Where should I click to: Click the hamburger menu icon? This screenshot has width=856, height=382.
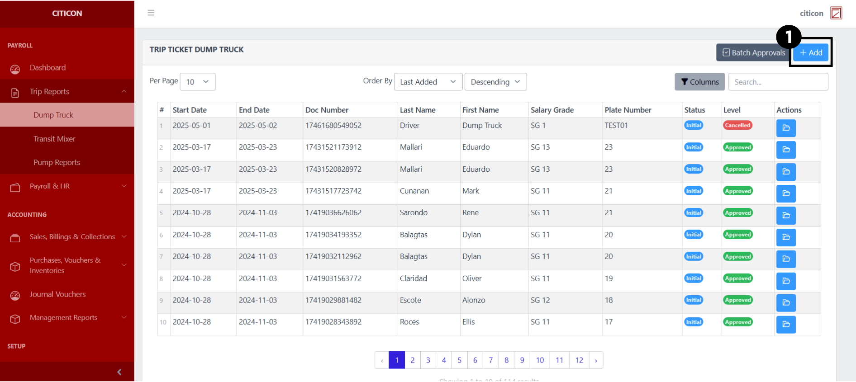[x=151, y=13]
